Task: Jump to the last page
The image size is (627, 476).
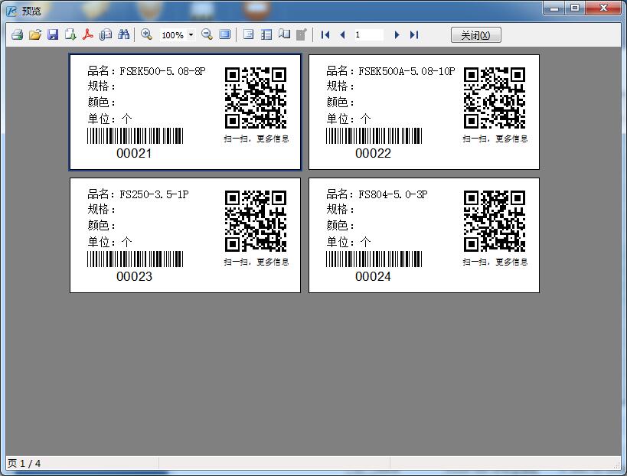Action: coord(414,34)
